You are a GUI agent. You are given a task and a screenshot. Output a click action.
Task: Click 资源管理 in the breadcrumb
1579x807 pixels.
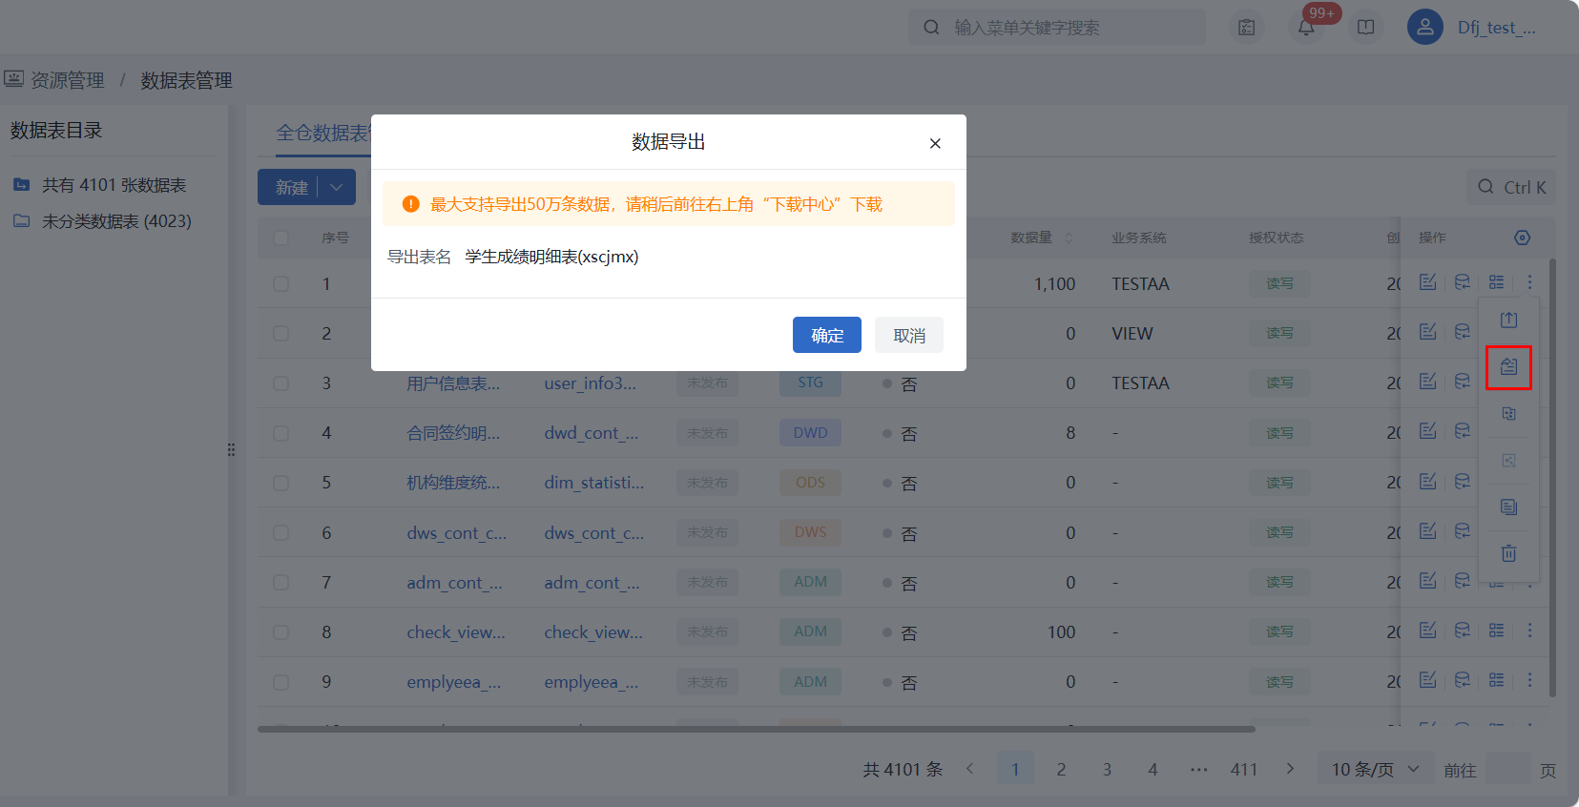coord(67,80)
